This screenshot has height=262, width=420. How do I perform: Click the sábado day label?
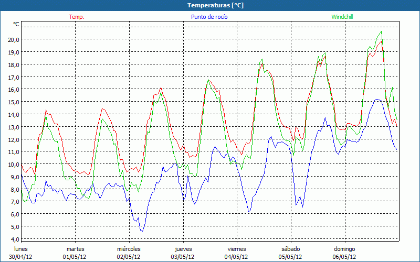coord(291,249)
